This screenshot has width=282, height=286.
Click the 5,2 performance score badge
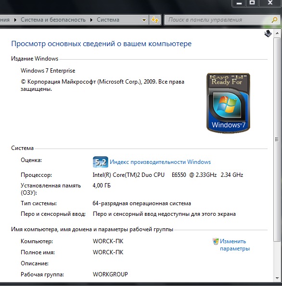[101, 162]
